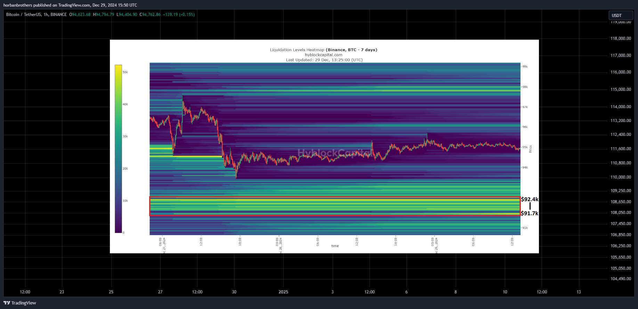The image size is (638, 309).
Task: Click the date label 13 on time axis
Action: click(x=579, y=292)
